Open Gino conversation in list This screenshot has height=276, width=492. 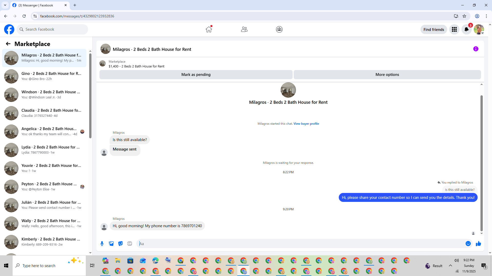click(44, 76)
